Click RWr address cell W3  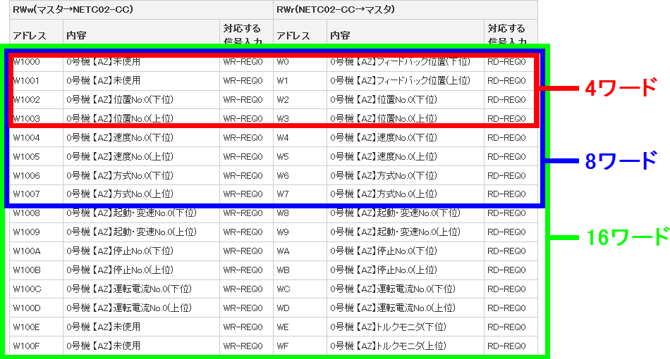coord(300,118)
